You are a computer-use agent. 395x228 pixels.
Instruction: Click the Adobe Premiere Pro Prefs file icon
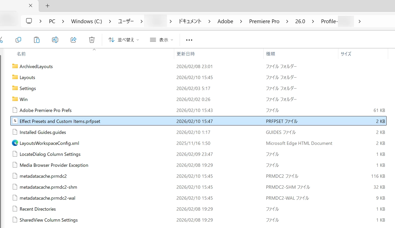15,110
